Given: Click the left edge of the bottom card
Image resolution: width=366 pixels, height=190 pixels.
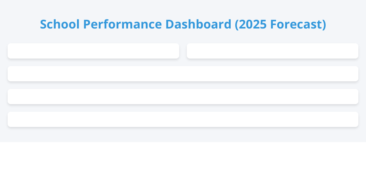Looking at the screenshot, I should point(11,119).
